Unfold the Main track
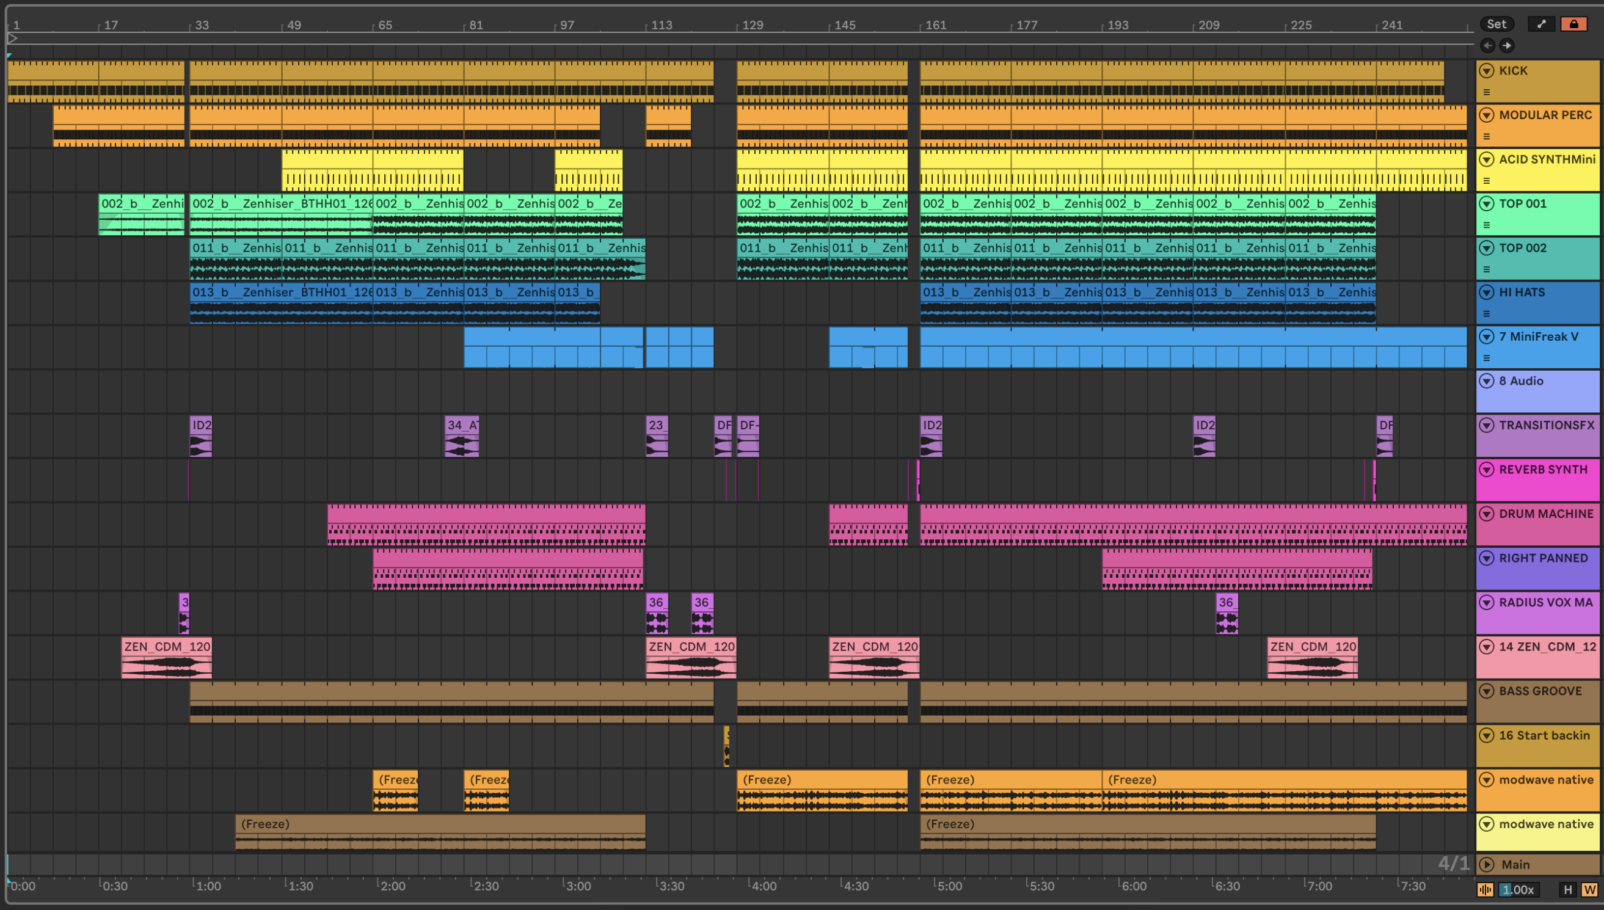Viewport: 1604px width, 910px height. pyautogui.click(x=1487, y=864)
